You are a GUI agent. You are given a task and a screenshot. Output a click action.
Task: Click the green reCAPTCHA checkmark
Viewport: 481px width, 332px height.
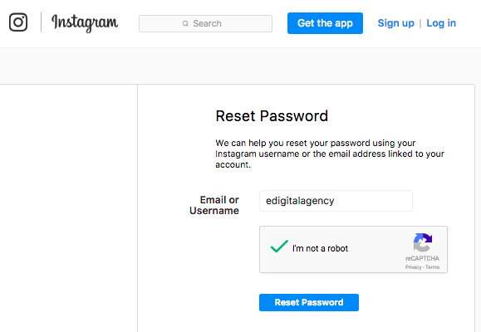point(279,247)
